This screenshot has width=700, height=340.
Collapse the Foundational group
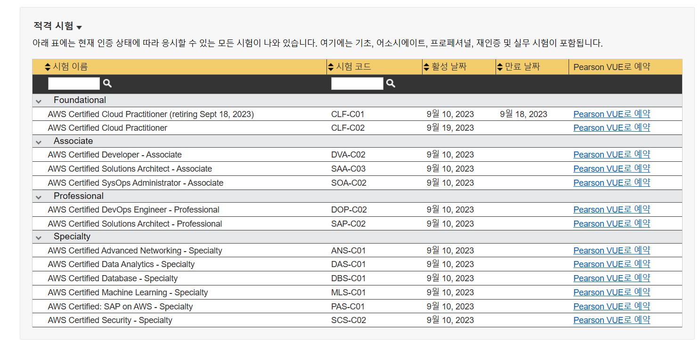pyautogui.click(x=39, y=101)
